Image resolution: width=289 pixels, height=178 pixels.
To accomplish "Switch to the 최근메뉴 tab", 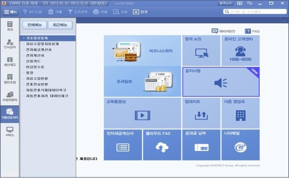I will tap(60, 25).
